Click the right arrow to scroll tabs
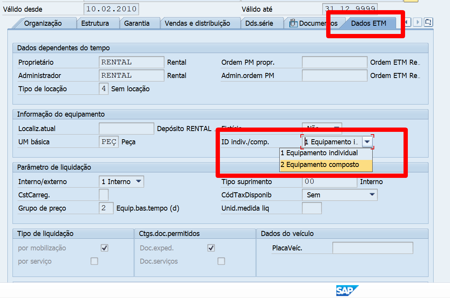450x298 pixels. pyautogui.click(x=417, y=22)
